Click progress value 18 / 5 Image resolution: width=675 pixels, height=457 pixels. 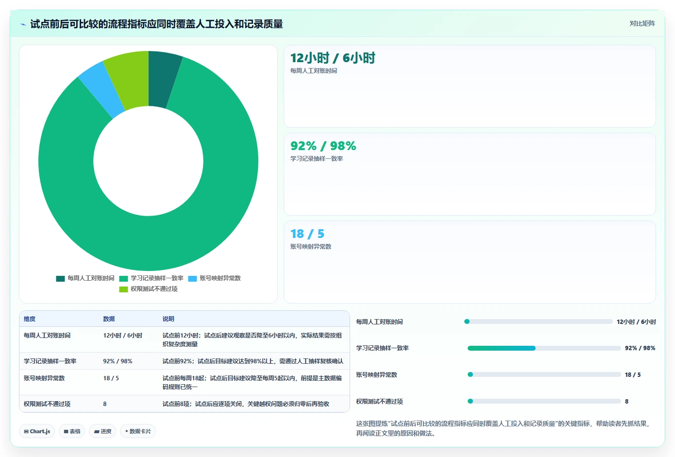pyautogui.click(x=633, y=375)
